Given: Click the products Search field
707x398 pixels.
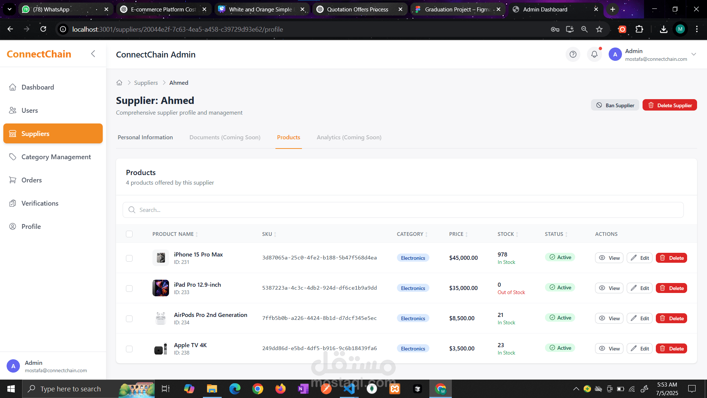Looking at the screenshot, I should pos(403,210).
